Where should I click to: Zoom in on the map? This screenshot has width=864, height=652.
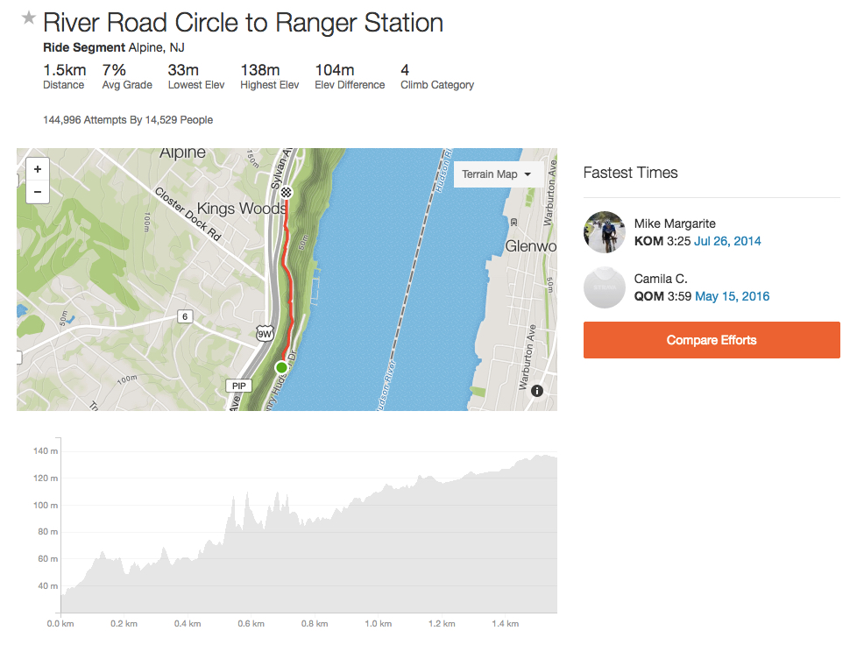tap(38, 169)
